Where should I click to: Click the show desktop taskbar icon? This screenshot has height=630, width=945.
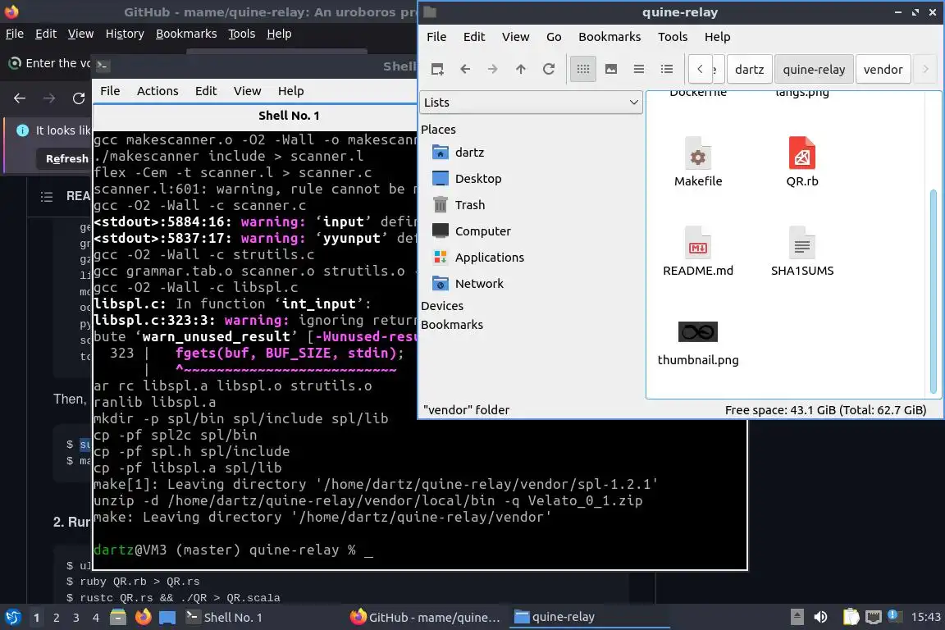[x=167, y=618]
